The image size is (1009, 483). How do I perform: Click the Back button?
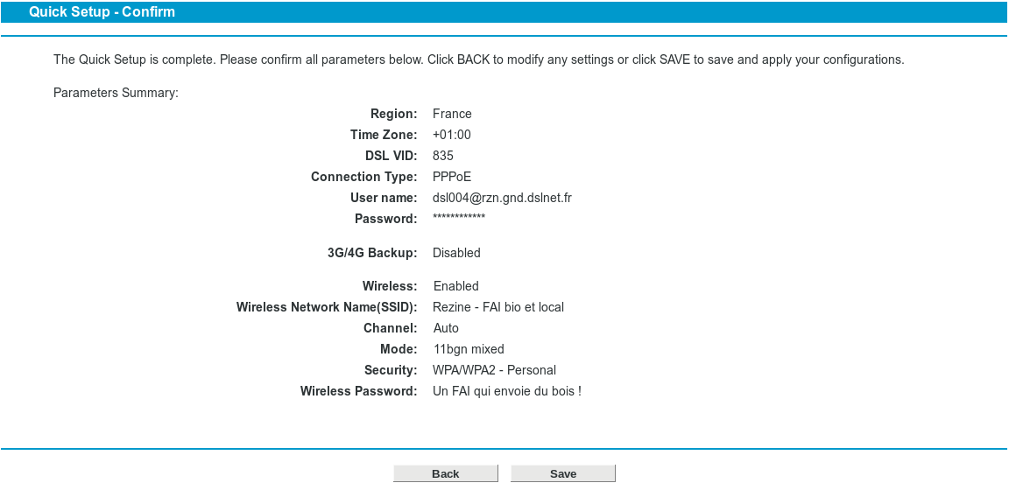445,473
